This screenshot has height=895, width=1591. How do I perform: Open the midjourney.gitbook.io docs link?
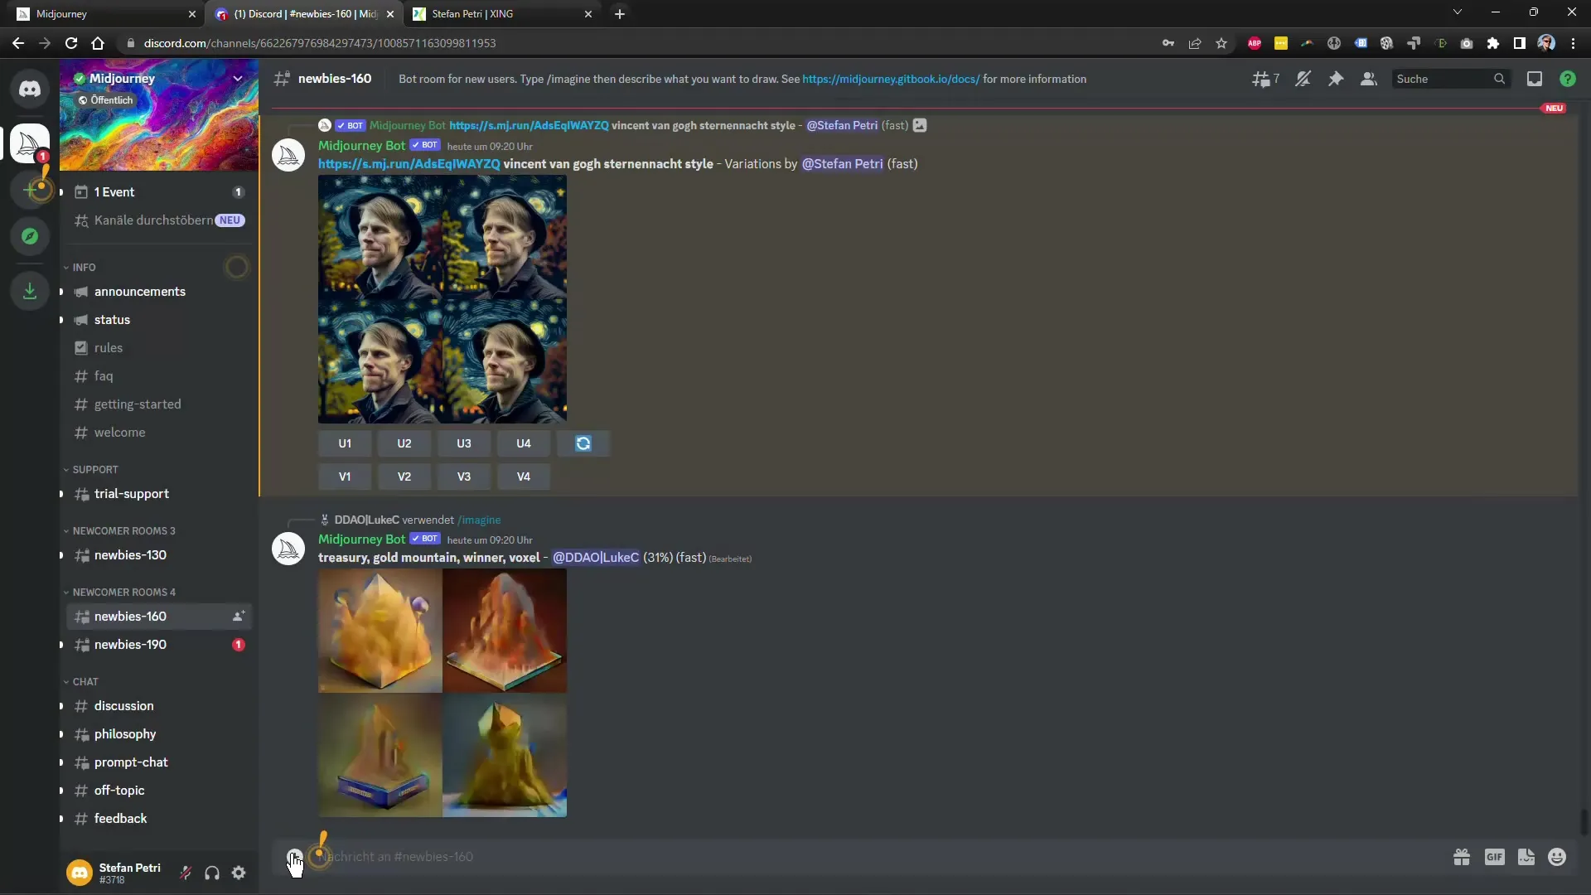tap(891, 79)
